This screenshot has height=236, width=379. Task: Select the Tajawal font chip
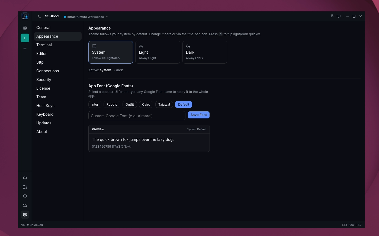tap(164, 105)
